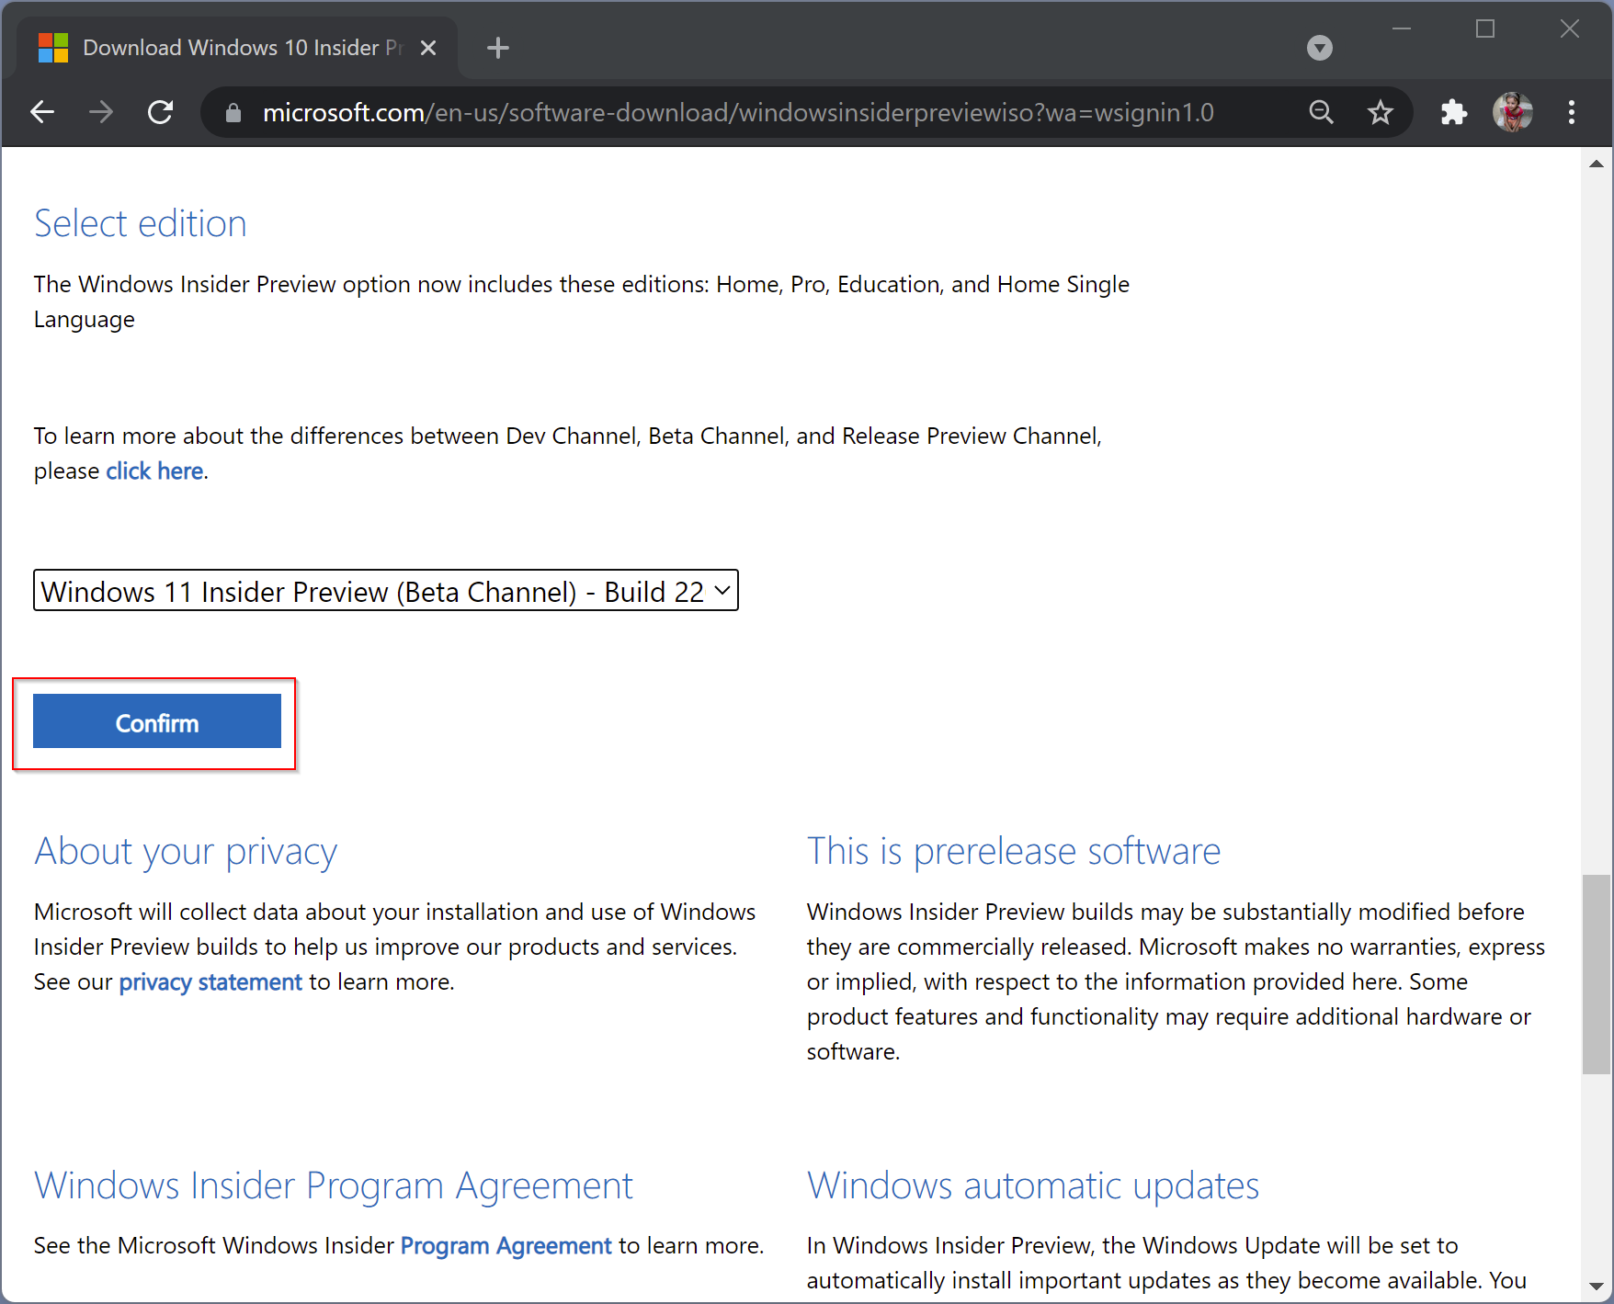Close the Chrome window
Image resolution: width=1614 pixels, height=1304 pixels.
click(x=1570, y=29)
